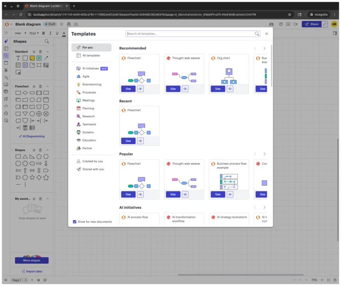Open the Created by you templates
Image resolution: width=341 pixels, height=286 pixels.
pyautogui.click(x=91, y=161)
